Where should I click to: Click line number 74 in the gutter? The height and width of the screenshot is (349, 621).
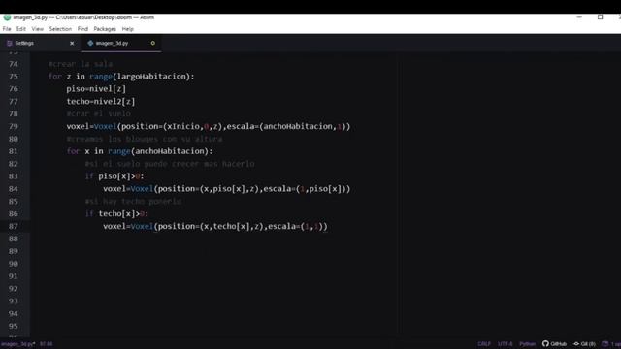(14, 64)
